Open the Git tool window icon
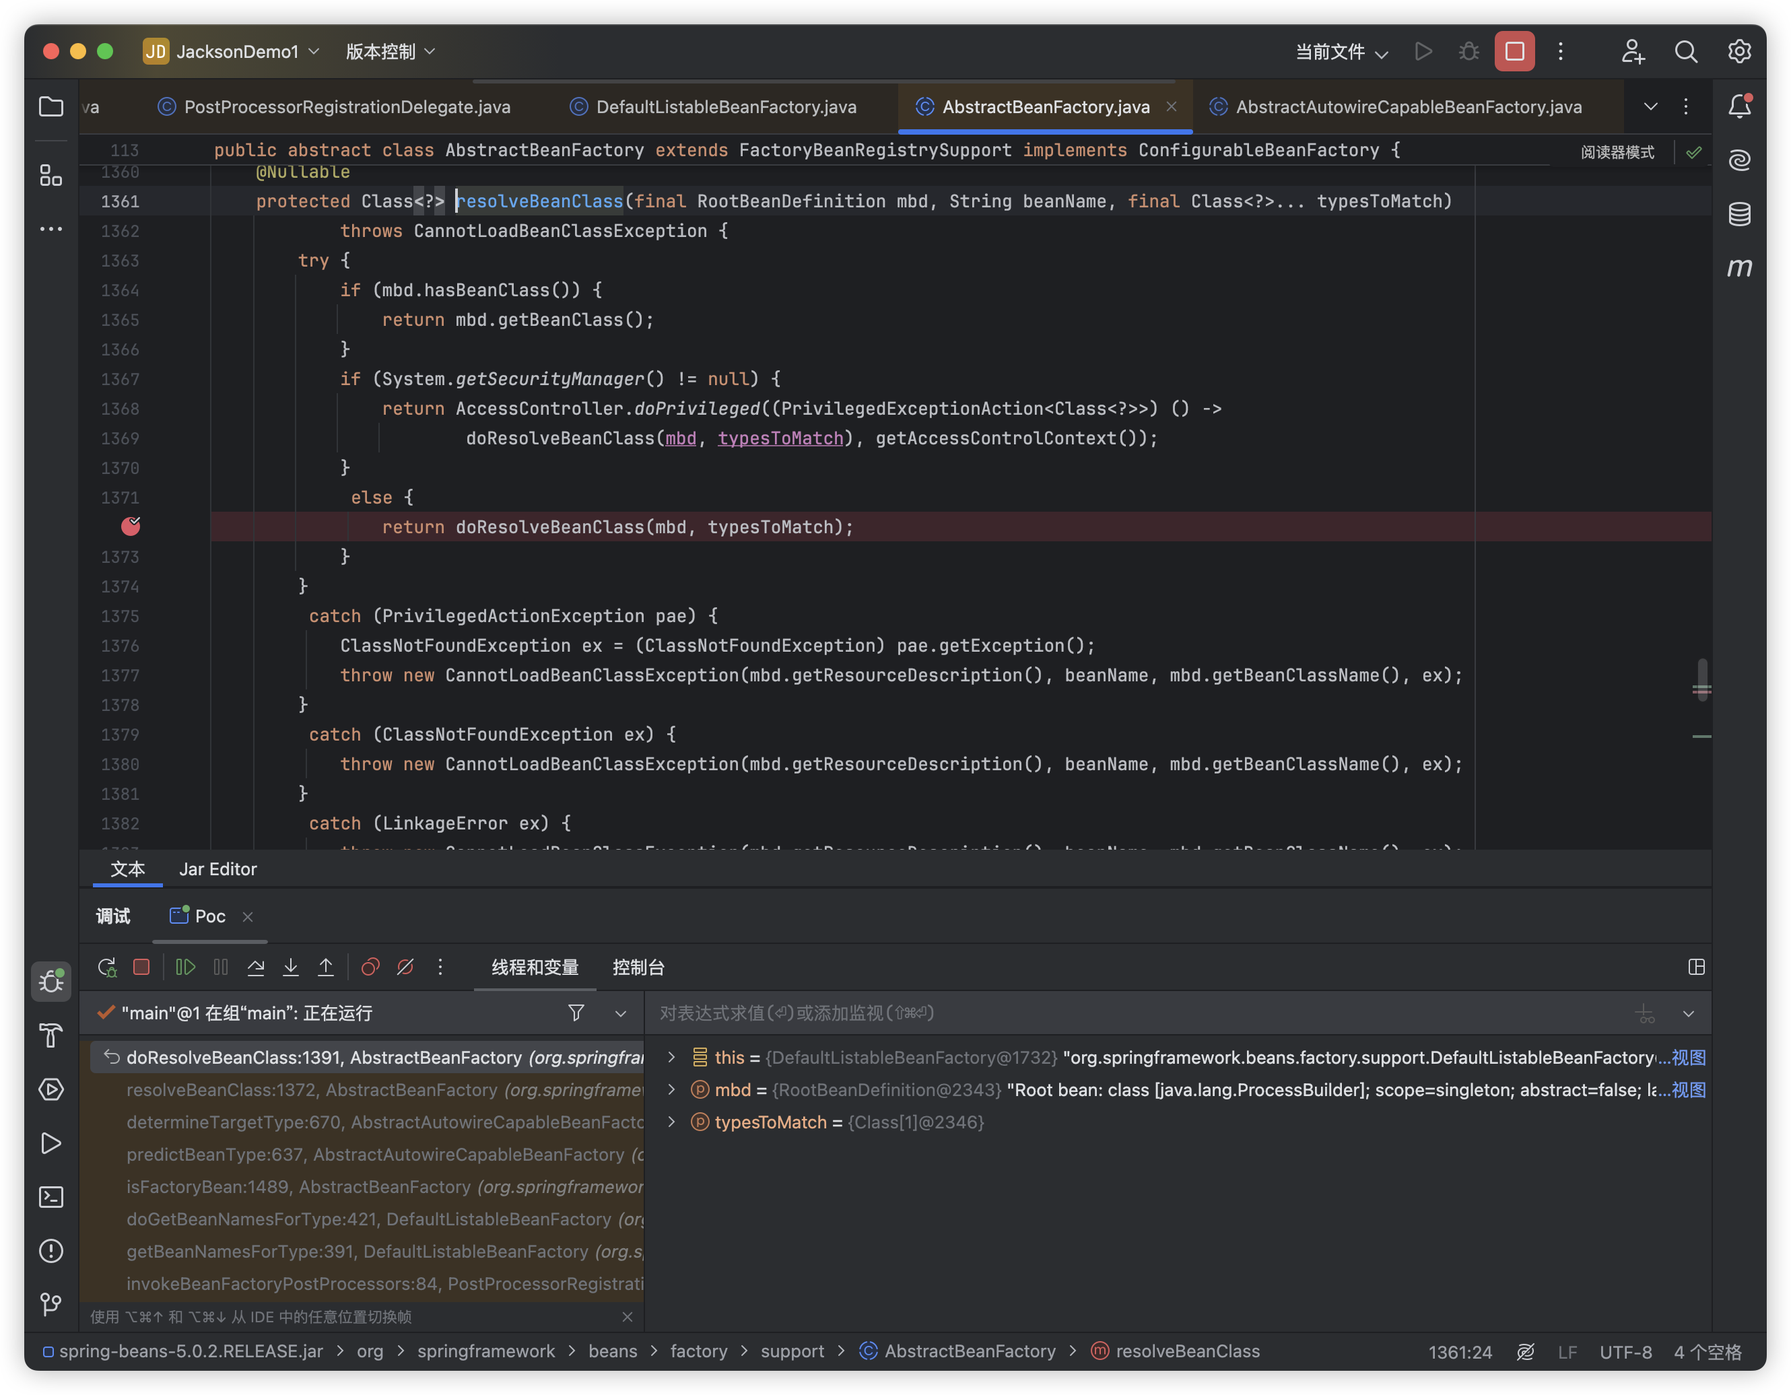This screenshot has width=1791, height=1395. coord(51,1304)
